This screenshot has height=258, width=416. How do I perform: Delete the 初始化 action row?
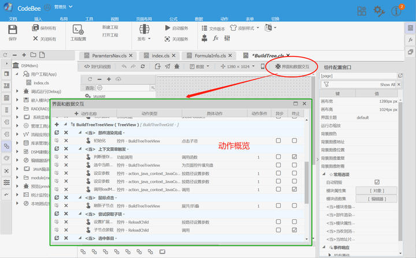click(x=66, y=141)
